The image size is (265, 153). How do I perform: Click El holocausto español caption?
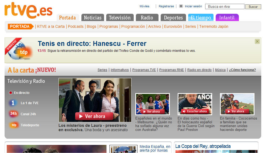point(196,124)
